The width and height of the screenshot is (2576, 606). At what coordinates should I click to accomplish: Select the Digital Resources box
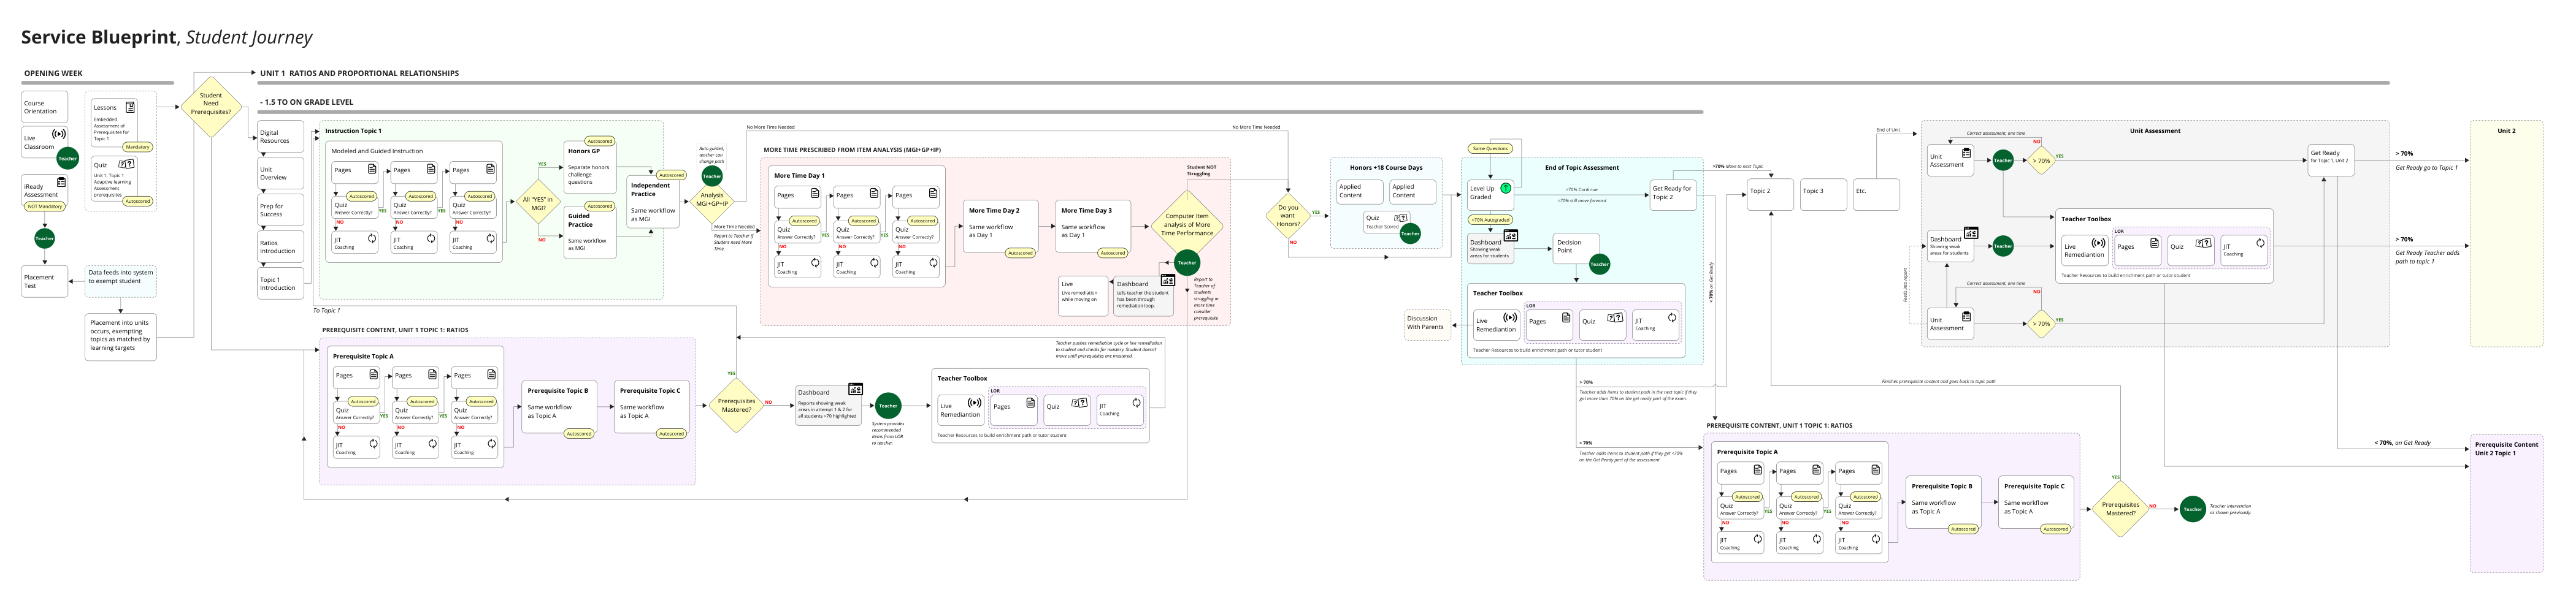[x=280, y=137]
